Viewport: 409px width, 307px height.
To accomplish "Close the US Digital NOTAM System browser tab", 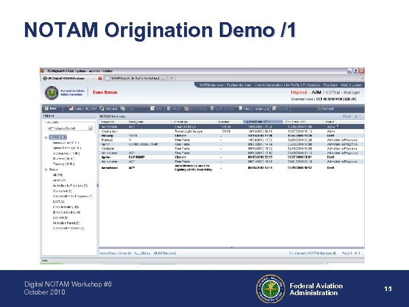I will (x=100, y=78).
